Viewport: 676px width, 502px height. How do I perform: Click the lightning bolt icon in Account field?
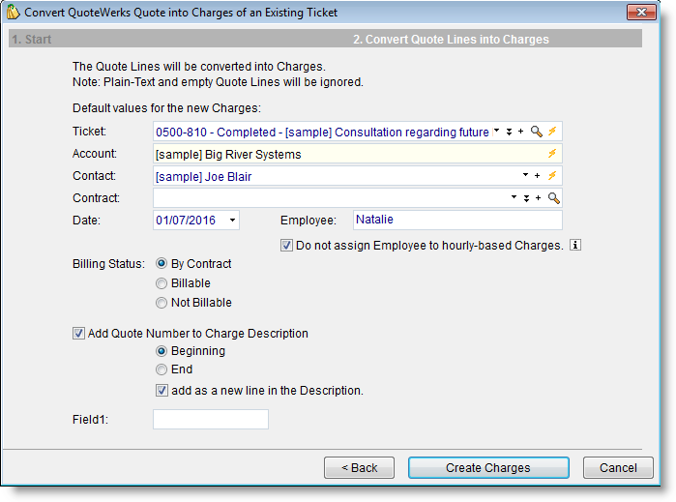552,154
